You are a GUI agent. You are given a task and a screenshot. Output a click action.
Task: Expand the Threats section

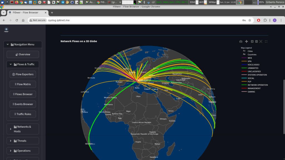pos(23,141)
